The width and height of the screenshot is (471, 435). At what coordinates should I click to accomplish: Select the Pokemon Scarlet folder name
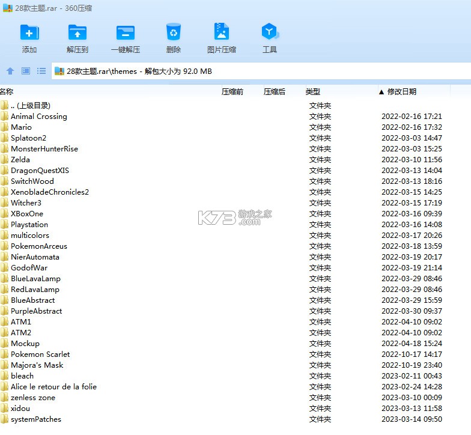pyautogui.click(x=40, y=354)
